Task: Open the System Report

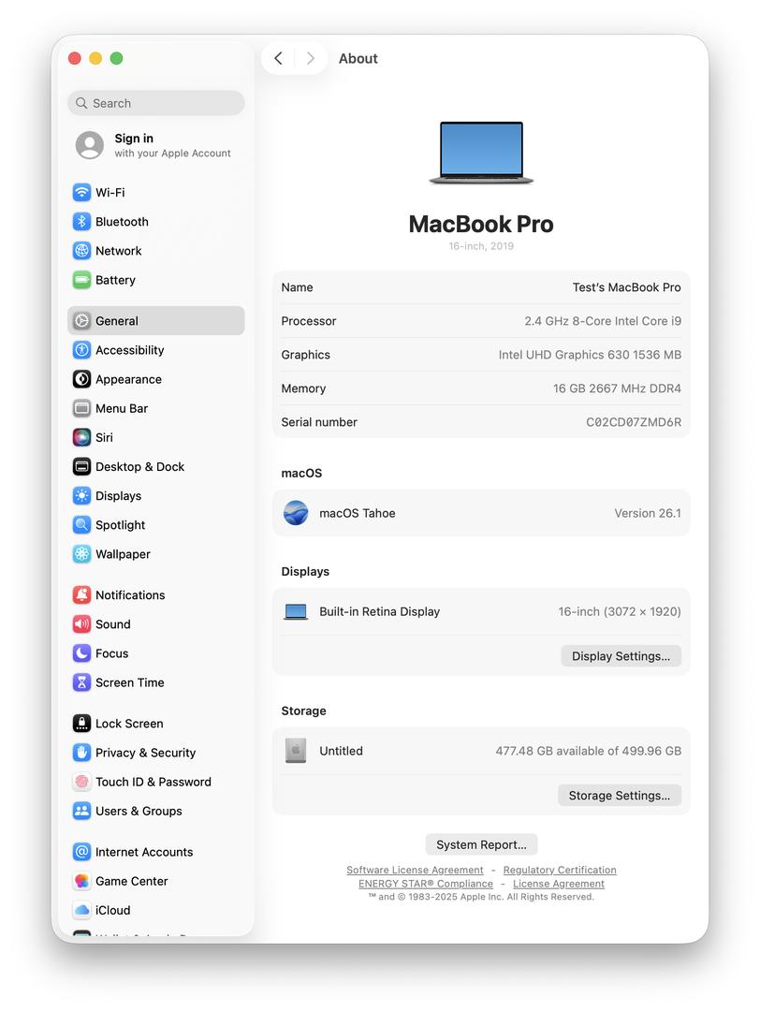Action: pos(481,844)
